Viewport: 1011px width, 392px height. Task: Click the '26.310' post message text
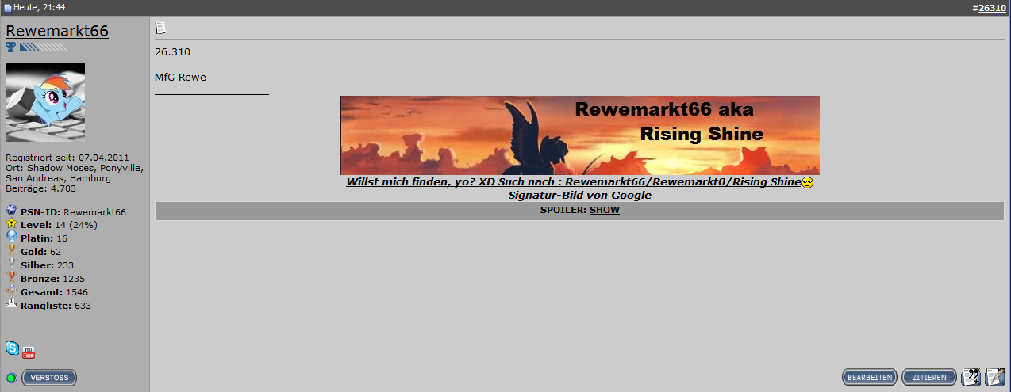(172, 52)
